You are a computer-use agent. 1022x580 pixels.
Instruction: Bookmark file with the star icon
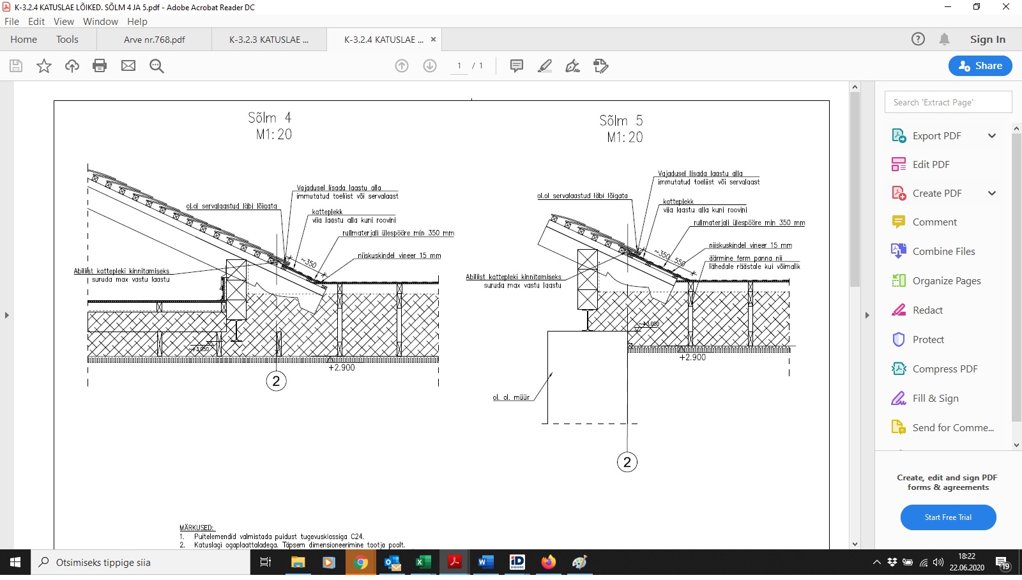44,66
